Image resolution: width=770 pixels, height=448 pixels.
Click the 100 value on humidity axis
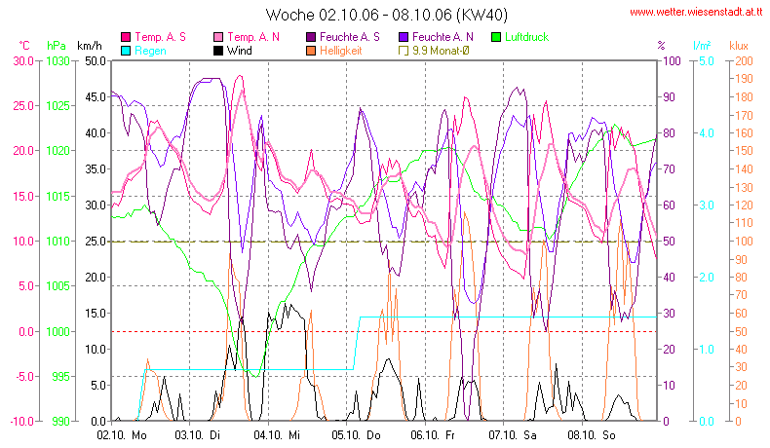[672, 61]
